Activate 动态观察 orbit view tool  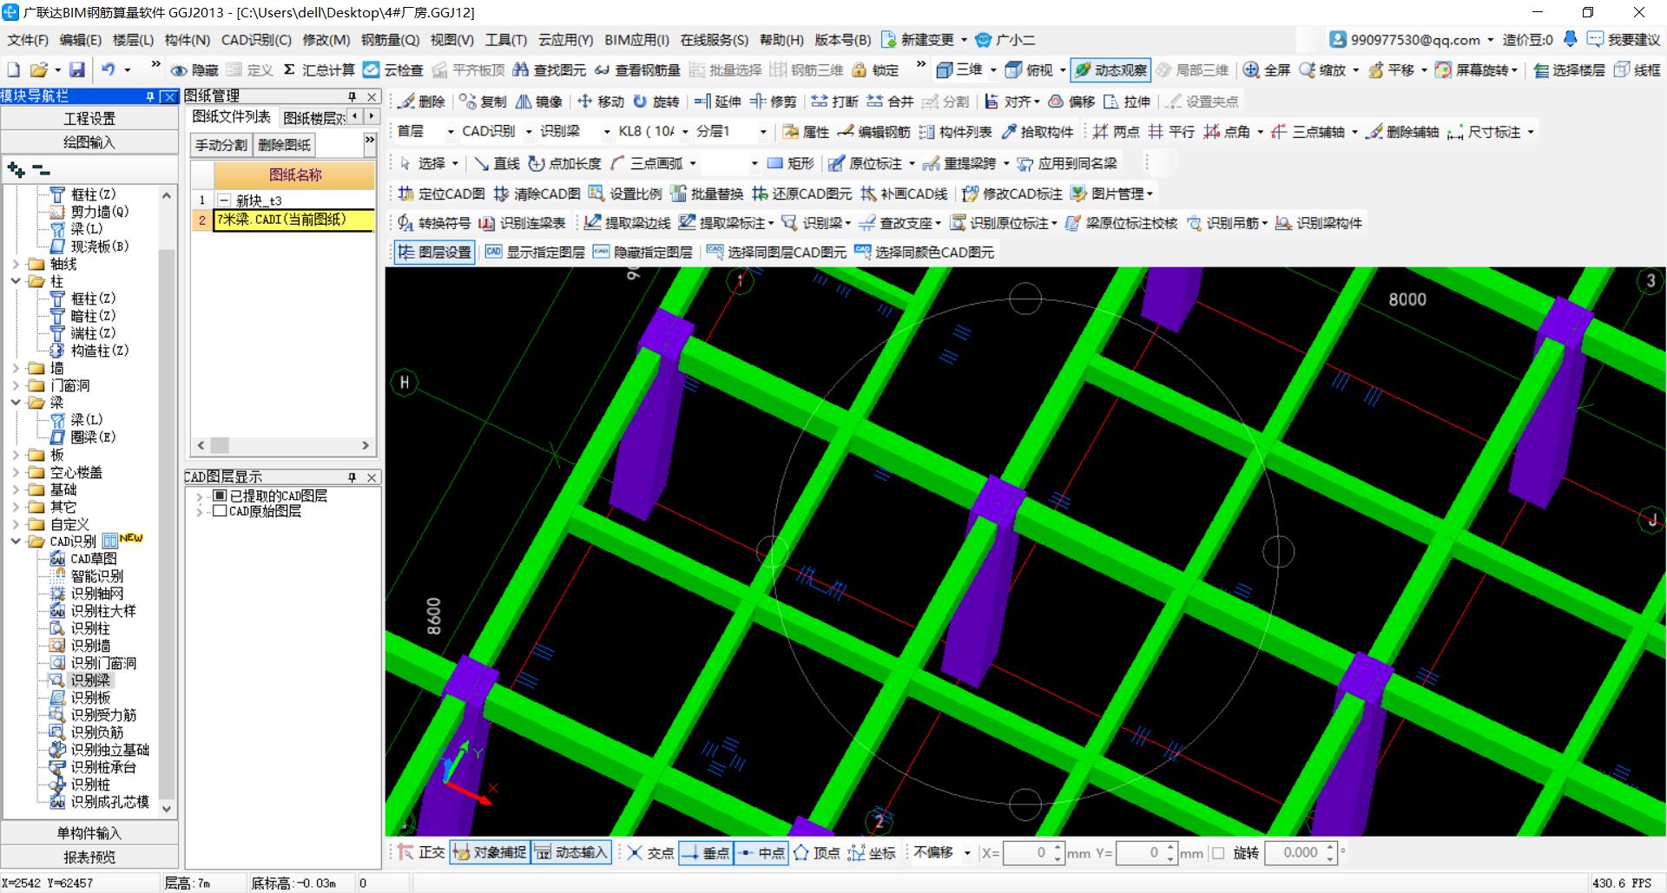pos(1110,69)
